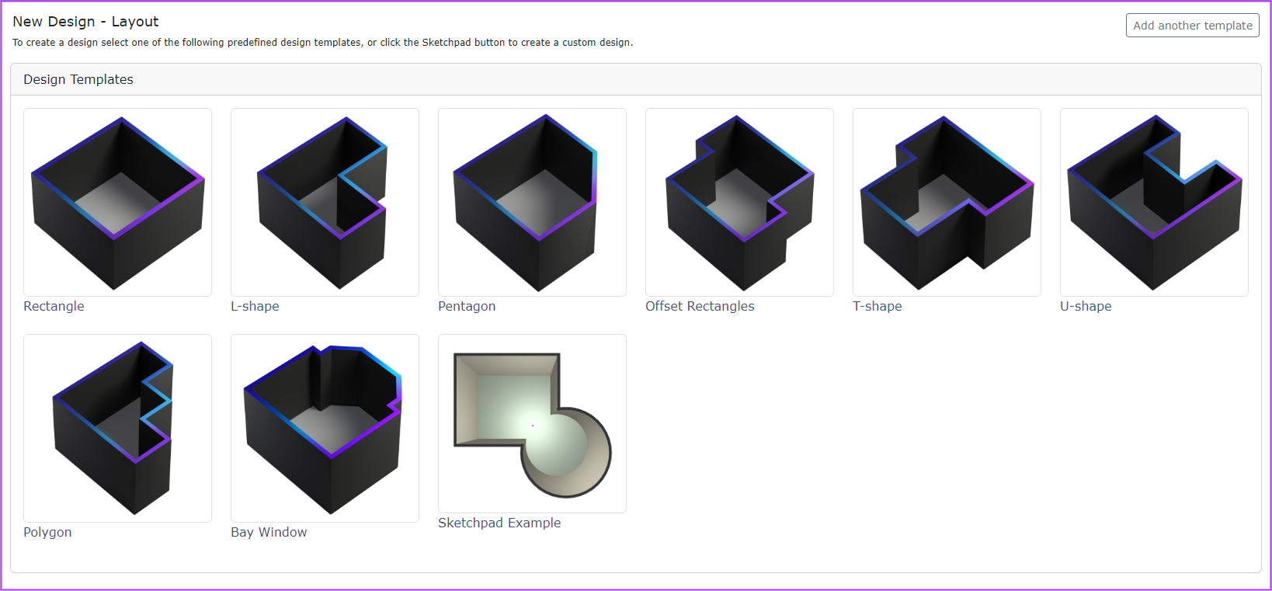Open the T-shape text link
1272x591 pixels.
[878, 306]
